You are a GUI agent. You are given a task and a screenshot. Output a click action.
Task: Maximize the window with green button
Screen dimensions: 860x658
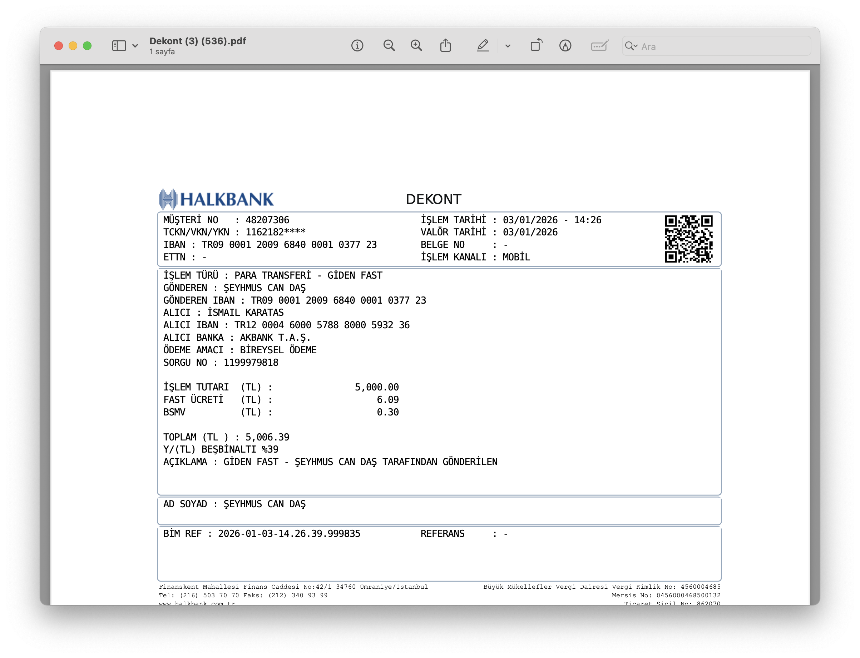pyautogui.click(x=87, y=46)
